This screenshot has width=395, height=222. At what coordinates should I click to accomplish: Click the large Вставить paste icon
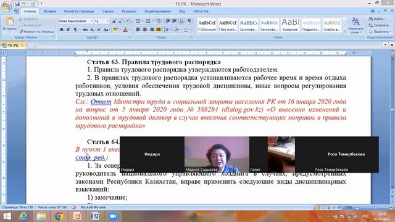(10, 22)
